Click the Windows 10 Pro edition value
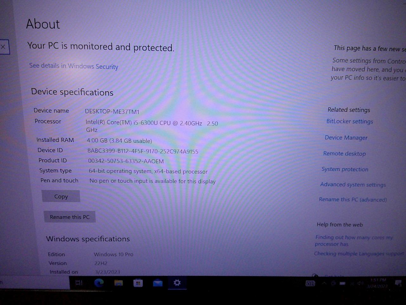 click(x=114, y=254)
